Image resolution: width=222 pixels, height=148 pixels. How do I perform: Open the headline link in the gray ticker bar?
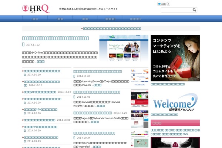click(112, 28)
